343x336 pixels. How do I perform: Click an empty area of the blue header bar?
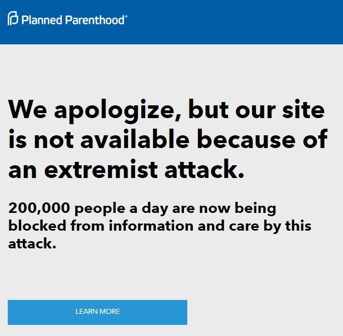[238, 21]
